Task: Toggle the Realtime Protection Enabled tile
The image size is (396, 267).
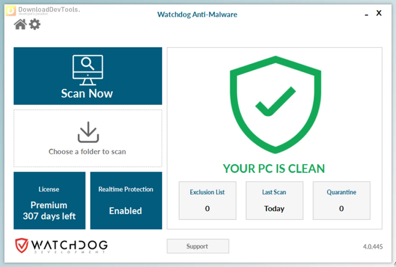Action: pos(126,200)
